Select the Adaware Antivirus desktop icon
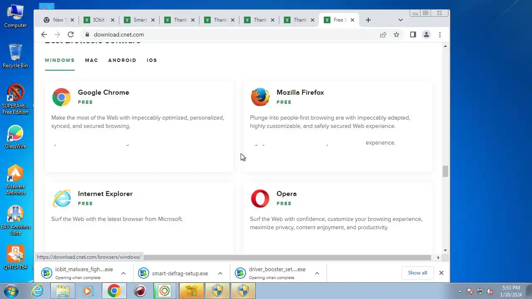The height and width of the screenshot is (299, 532). [x=15, y=180]
